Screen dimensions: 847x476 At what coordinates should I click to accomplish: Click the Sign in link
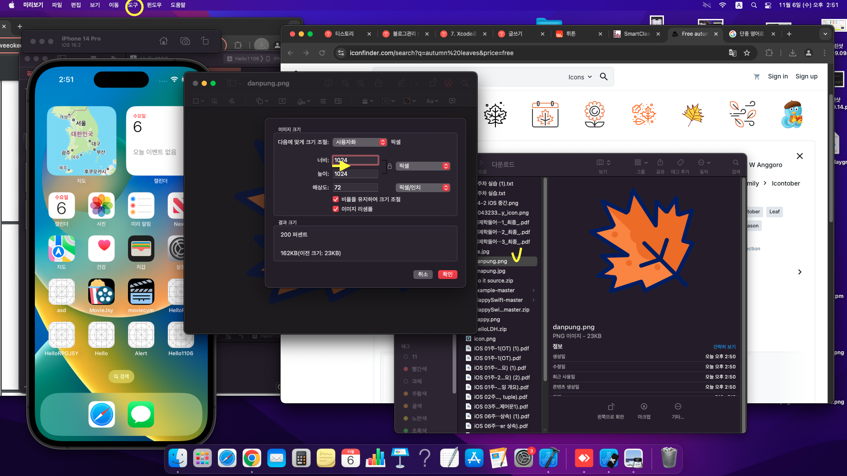point(777,76)
